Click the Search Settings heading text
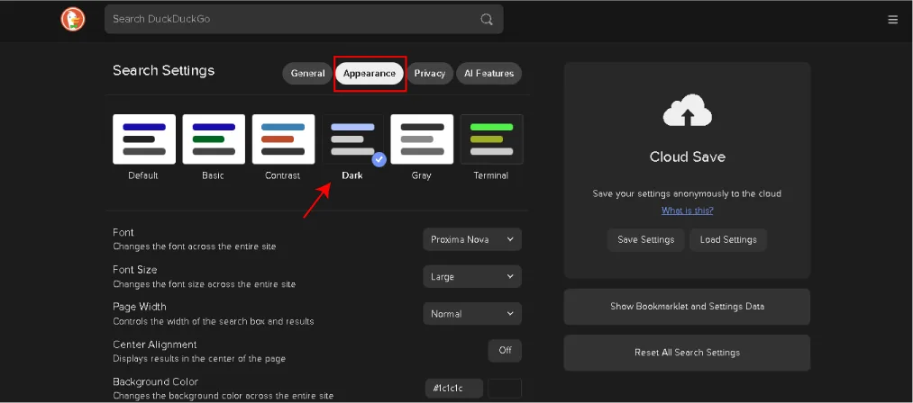913x403 pixels. (164, 70)
